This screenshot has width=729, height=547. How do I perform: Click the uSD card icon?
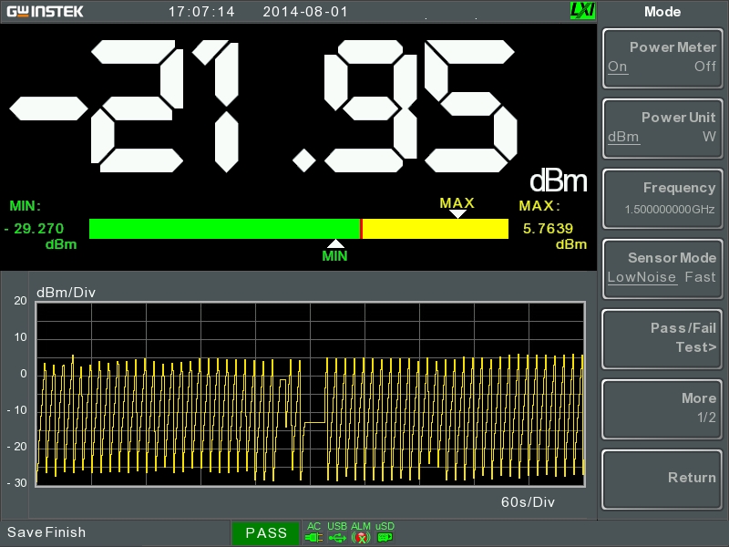point(385,538)
